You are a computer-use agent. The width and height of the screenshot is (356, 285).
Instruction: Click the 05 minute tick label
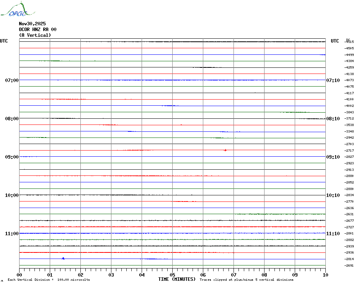(x=172, y=275)
